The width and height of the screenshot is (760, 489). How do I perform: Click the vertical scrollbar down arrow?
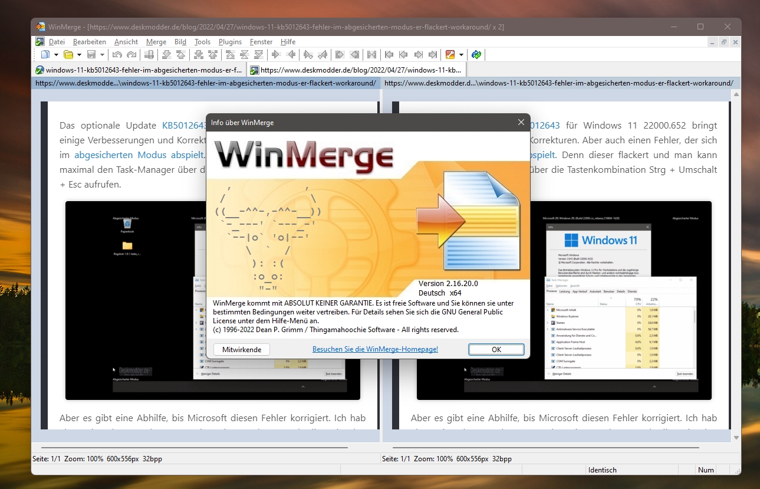pyautogui.click(x=736, y=438)
